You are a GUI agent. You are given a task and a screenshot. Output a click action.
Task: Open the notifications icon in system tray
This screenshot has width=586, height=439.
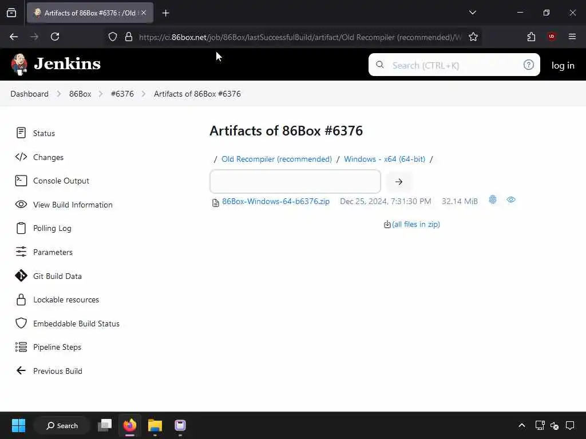click(570, 425)
